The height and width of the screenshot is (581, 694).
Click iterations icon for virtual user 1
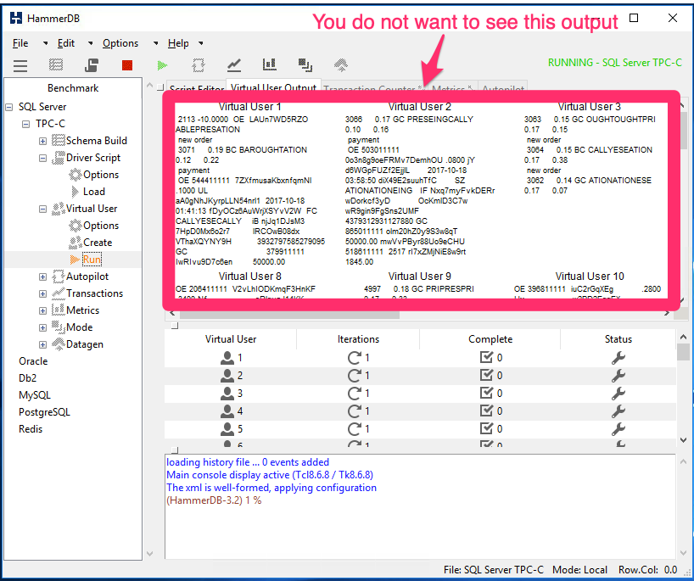pos(354,358)
